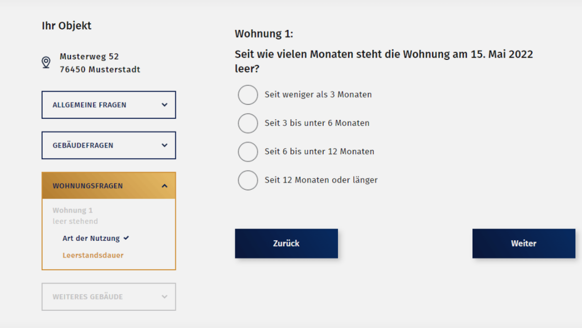Collapse the Wohnungsfragen section
Screen dimensions: 582x328
(x=109, y=186)
